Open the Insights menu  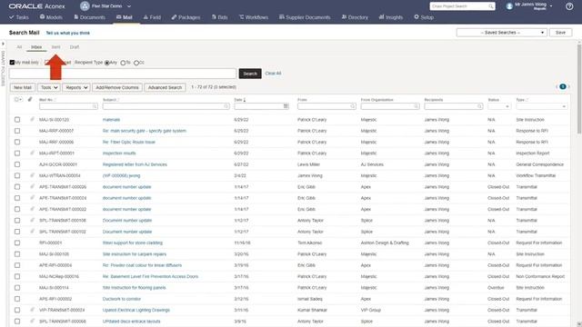coord(391,17)
